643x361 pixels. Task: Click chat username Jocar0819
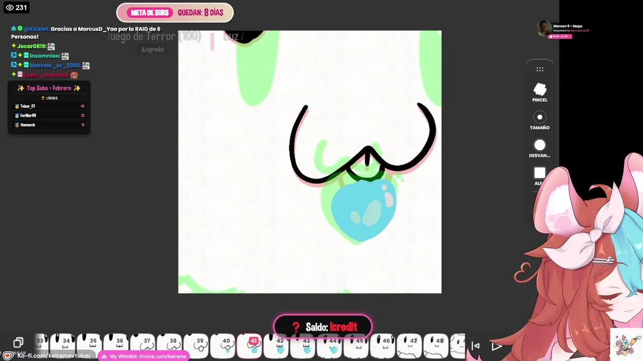(x=32, y=46)
